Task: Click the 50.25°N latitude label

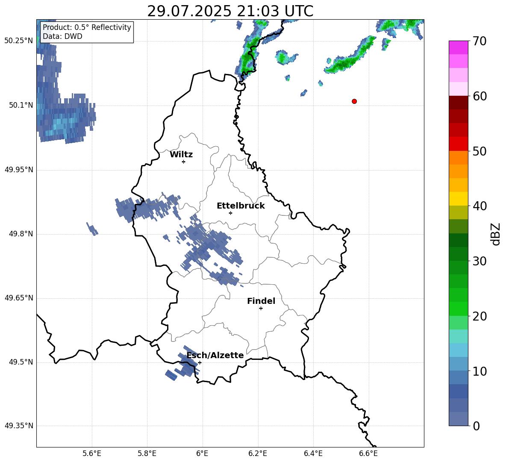Action: tap(19, 41)
